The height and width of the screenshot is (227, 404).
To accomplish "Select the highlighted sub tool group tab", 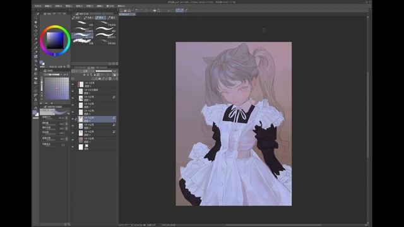I will pyautogui.click(x=101, y=18).
